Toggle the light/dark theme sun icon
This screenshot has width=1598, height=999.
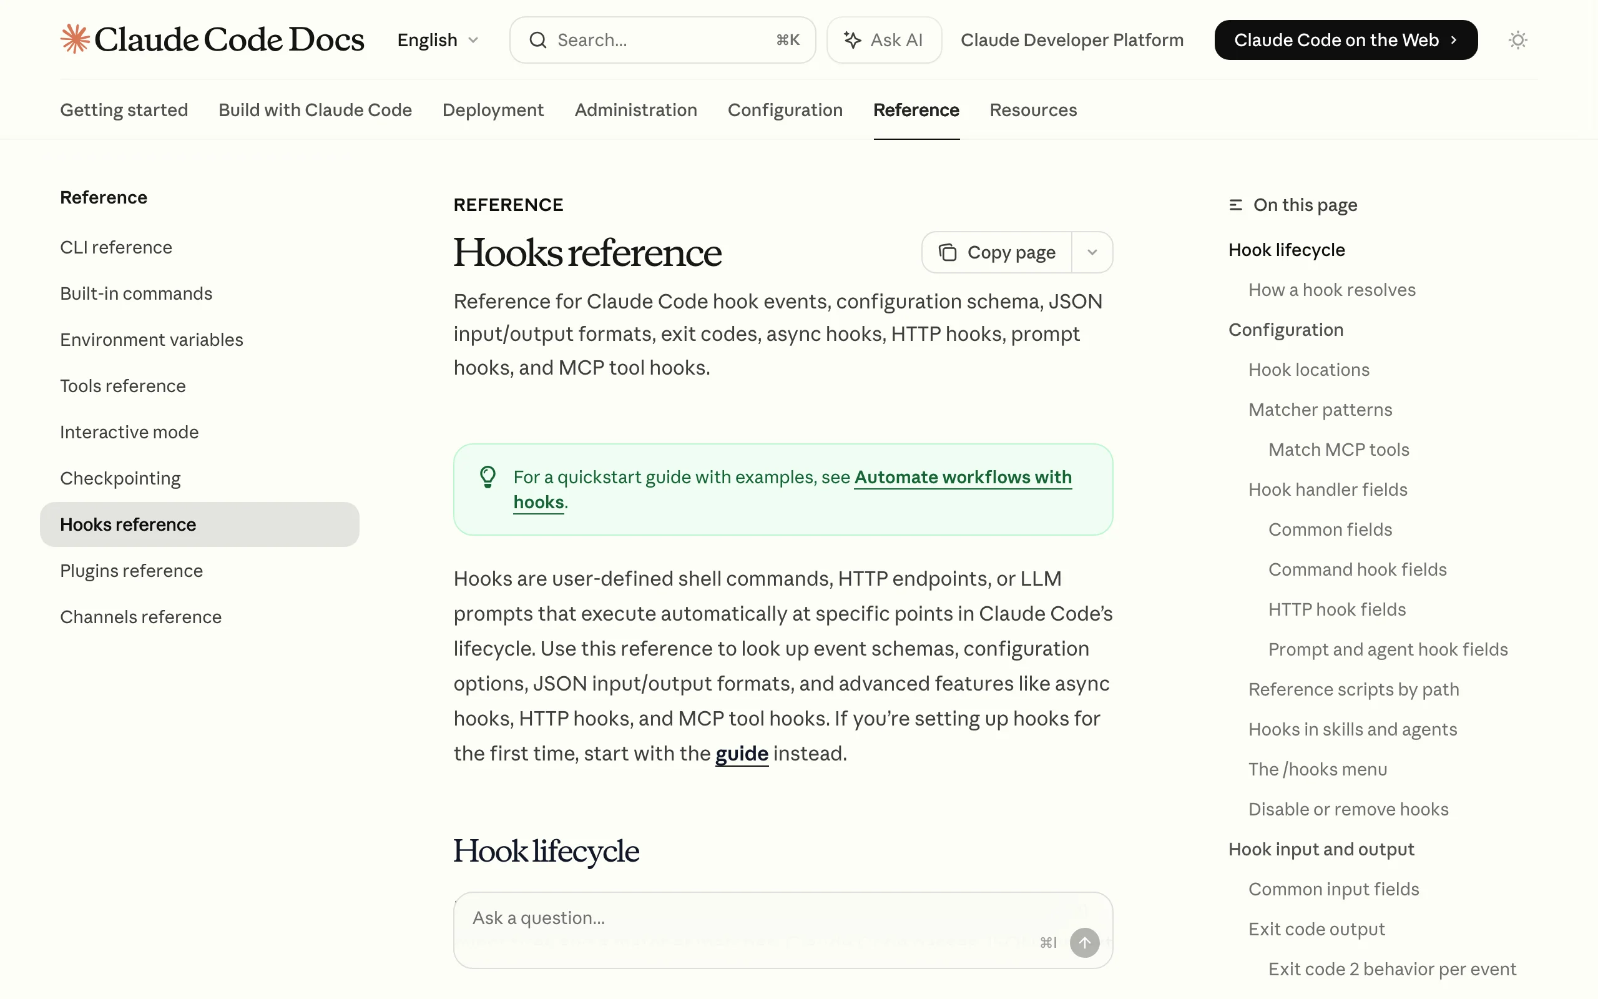[1517, 41]
